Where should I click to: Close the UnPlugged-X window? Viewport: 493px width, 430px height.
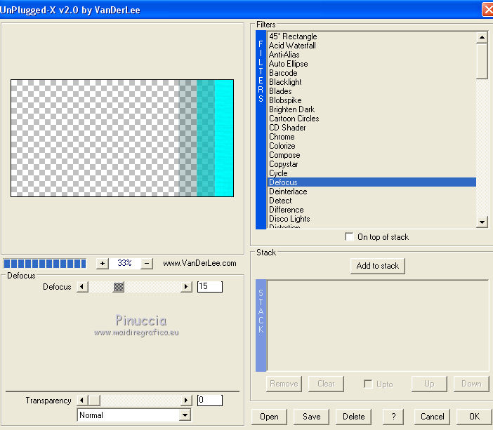coord(488,9)
